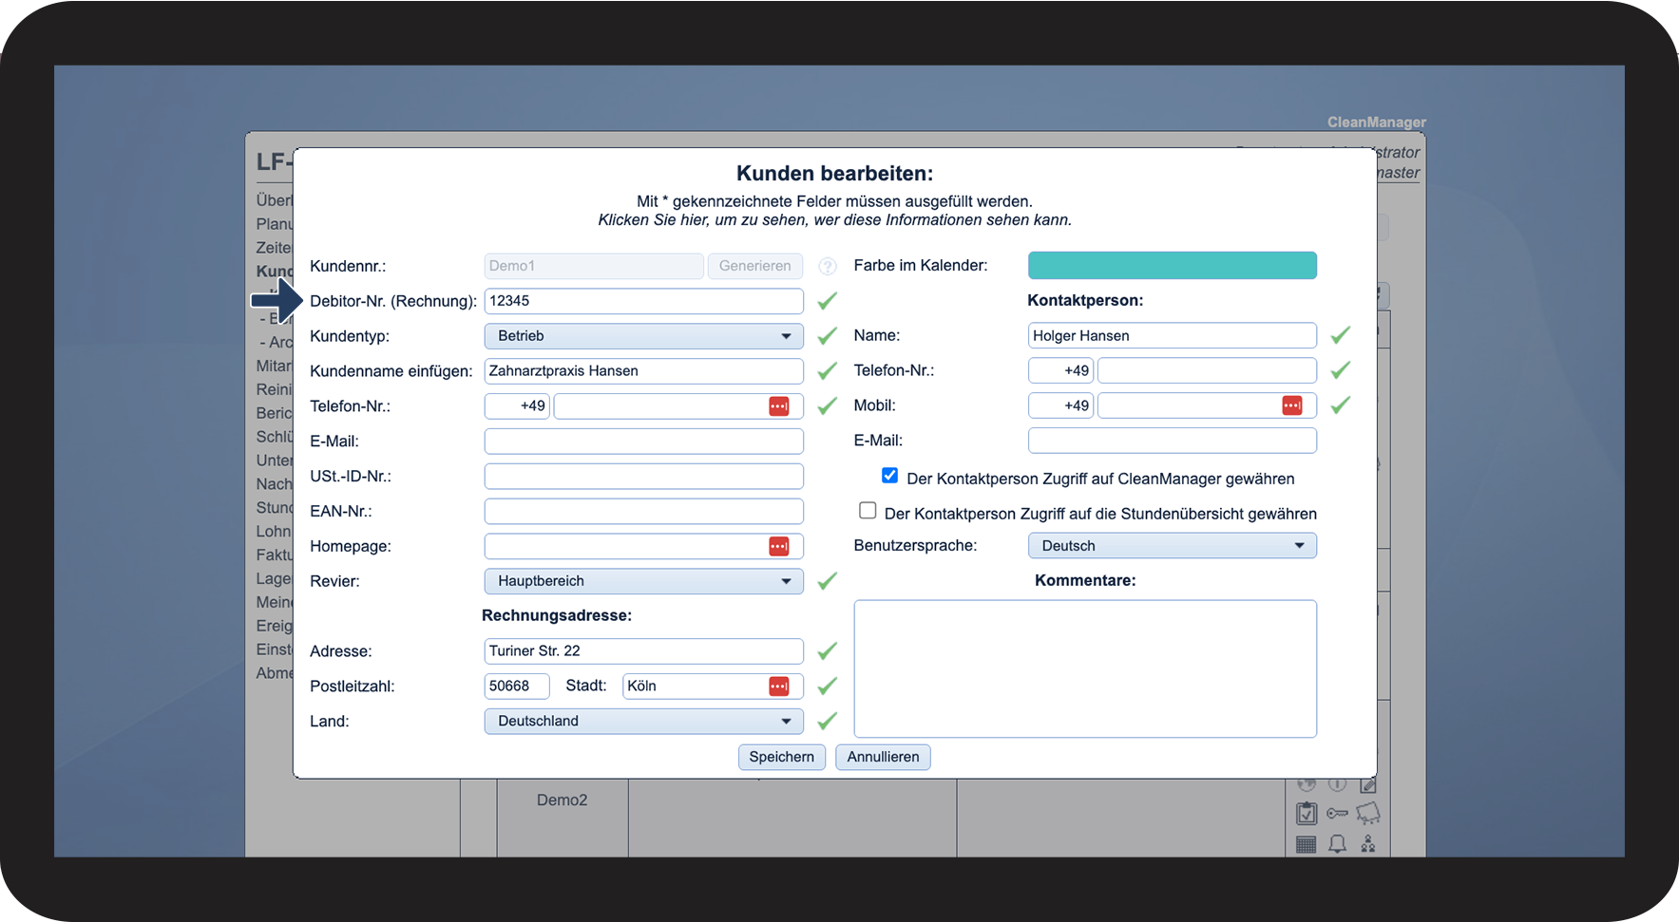Click the red icon in Homepage field
The width and height of the screenshot is (1679, 922).
click(x=778, y=546)
